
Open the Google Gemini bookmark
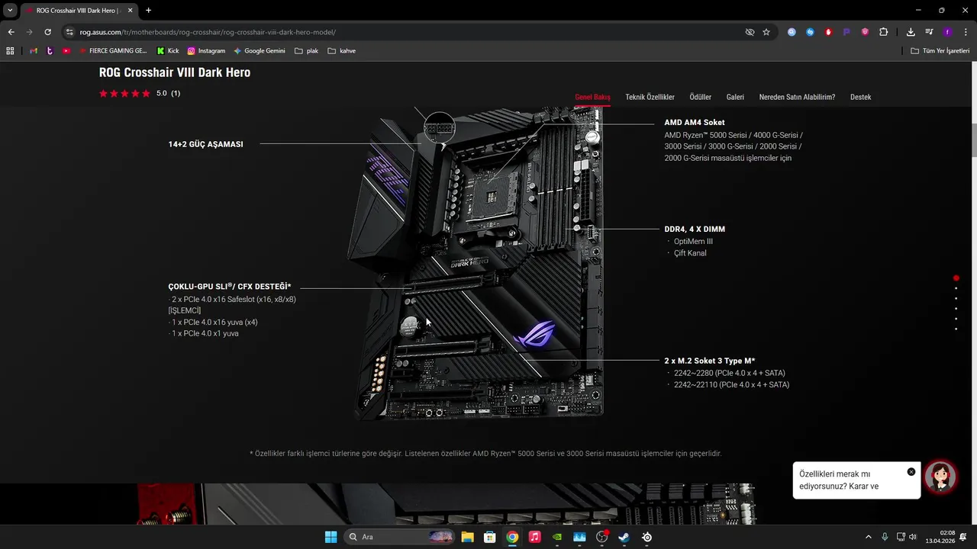pyautogui.click(x=260, y=51)
